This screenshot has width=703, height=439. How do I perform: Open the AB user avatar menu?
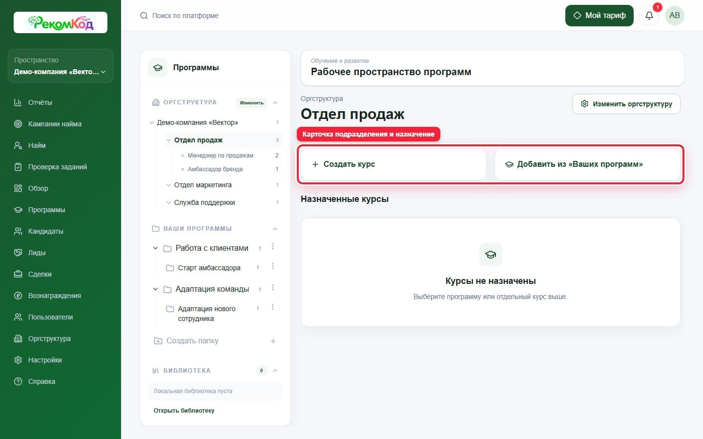pyautogui.click(x=675, y=16)
